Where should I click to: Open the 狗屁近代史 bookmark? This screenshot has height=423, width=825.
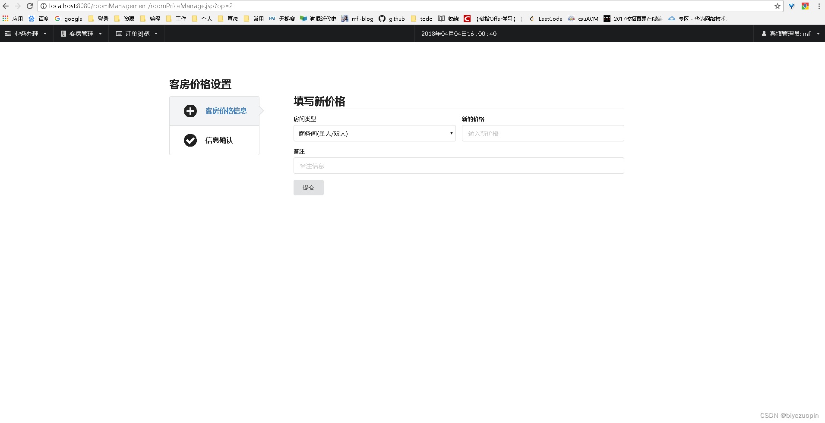(318, 19)
